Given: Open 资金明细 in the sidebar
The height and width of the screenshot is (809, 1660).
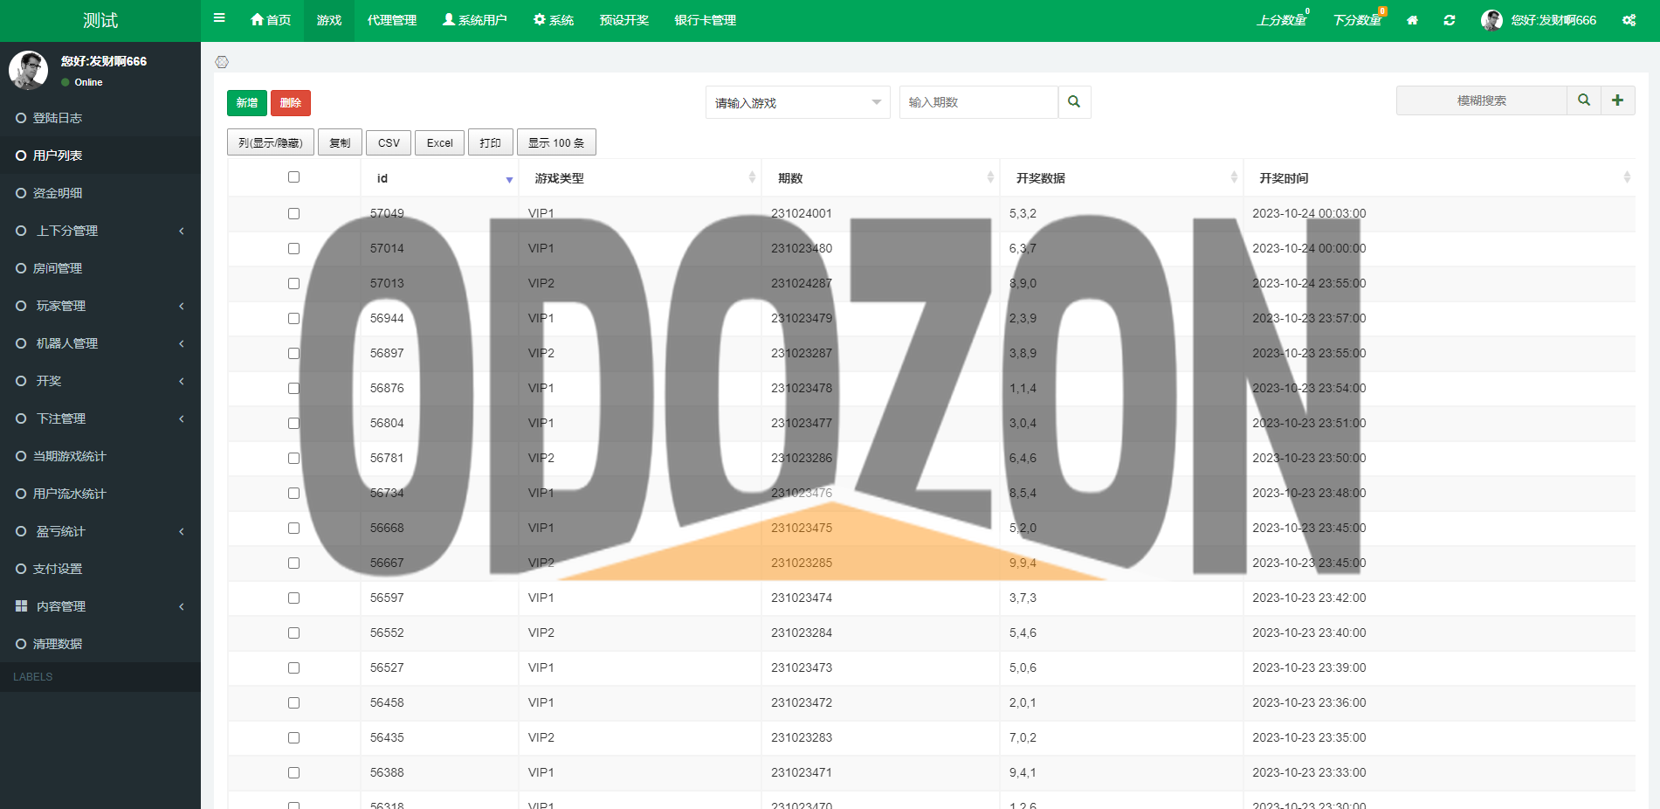Looking at the screenshot, I should (x=100, y=193).
